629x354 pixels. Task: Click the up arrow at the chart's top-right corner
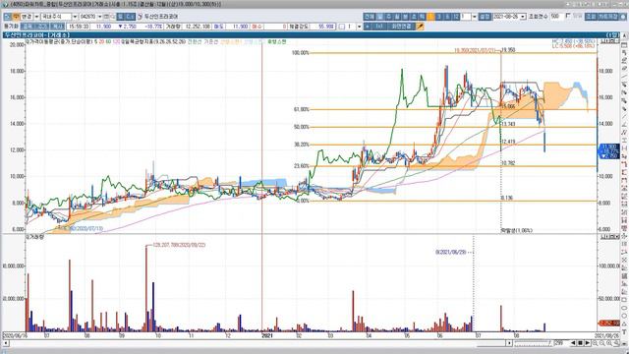tap(624, 35)
